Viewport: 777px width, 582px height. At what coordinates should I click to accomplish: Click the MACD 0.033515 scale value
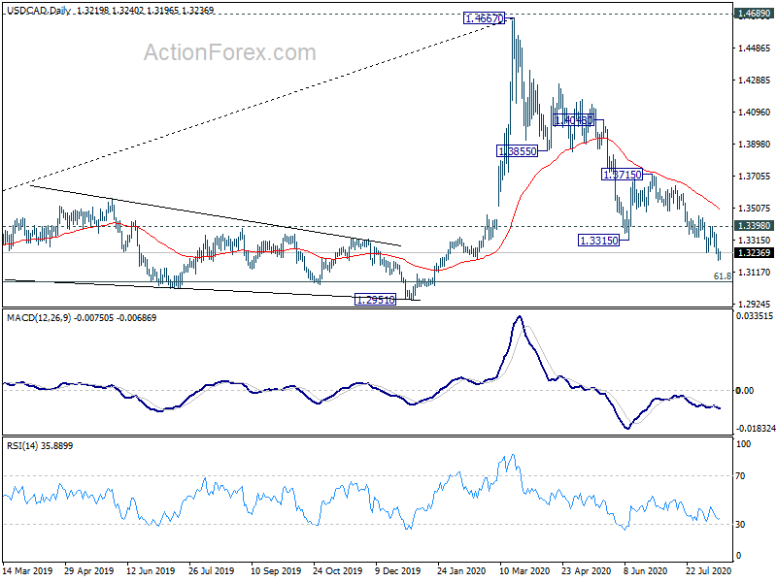755,316
